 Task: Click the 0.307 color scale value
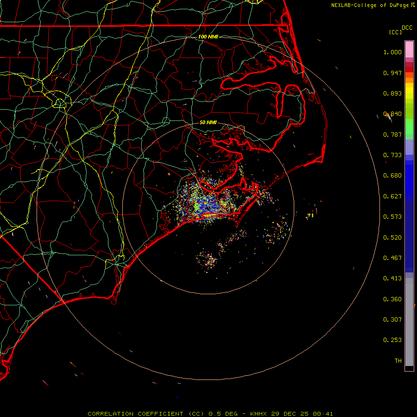[x=392, y=320]
